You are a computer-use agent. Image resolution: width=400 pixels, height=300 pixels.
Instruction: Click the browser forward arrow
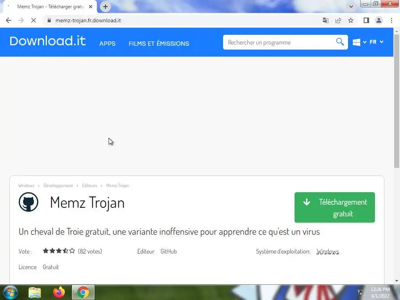click(x=21, y=20)
